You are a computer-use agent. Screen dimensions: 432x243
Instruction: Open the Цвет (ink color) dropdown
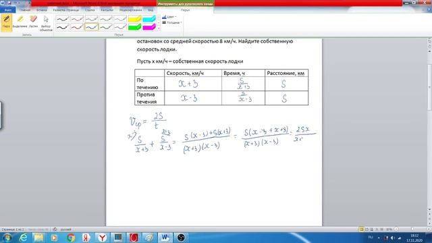pos(169,17)
